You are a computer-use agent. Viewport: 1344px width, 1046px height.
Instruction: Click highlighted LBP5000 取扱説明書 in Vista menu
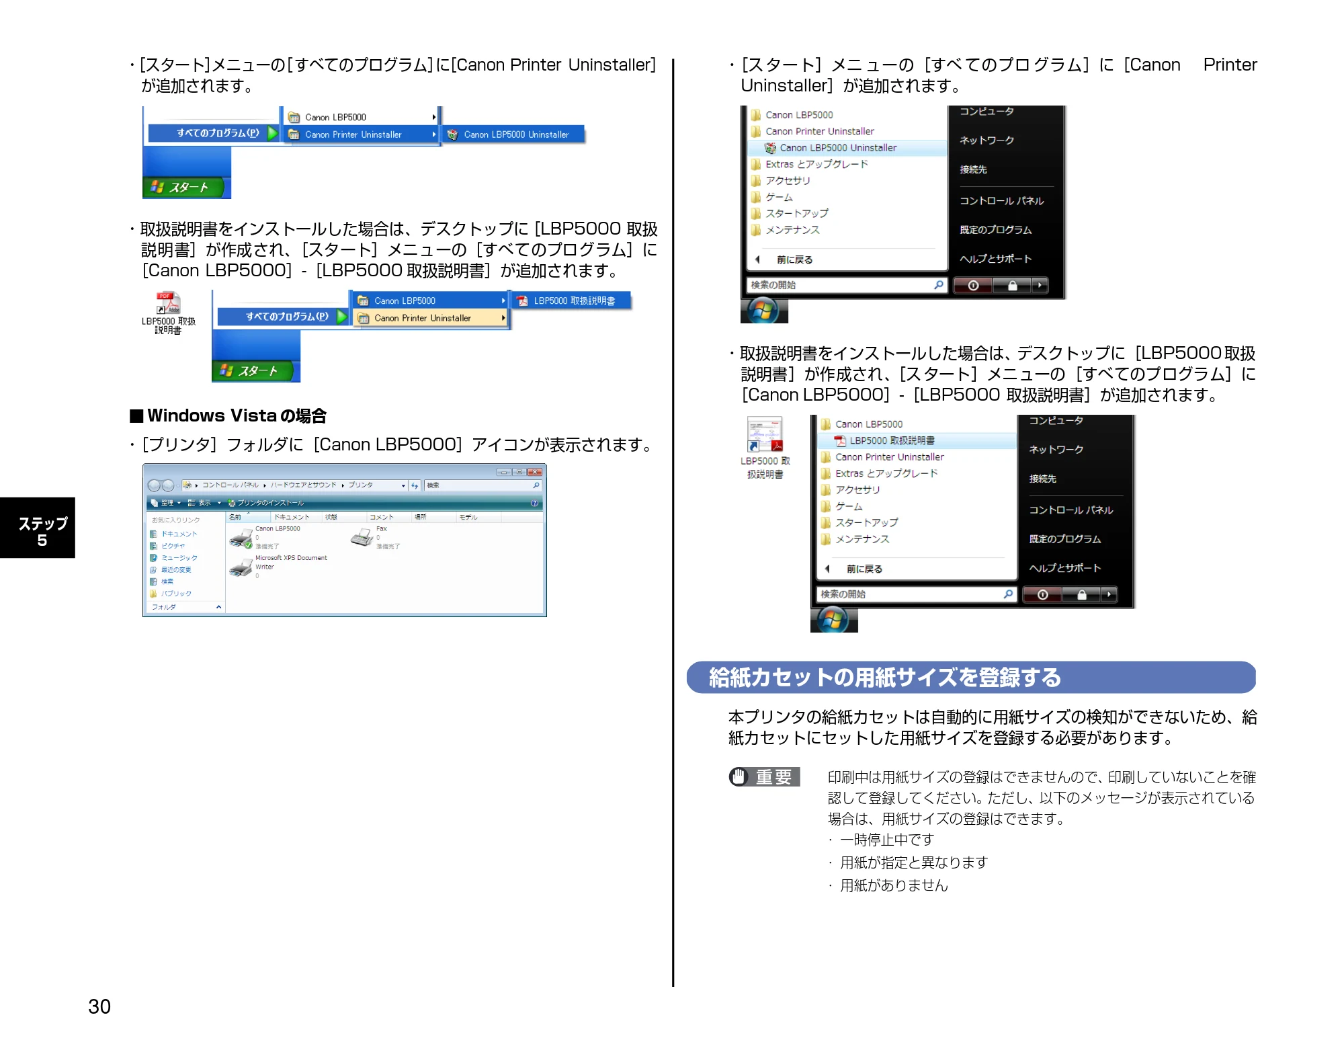tap(917, 440)
